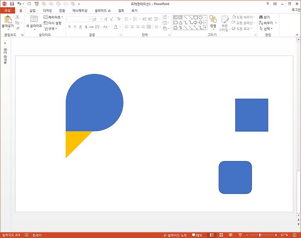Open Quick Styles (빠른 스타일) gallery
The image size is (301, 238).
click(224, 23)
